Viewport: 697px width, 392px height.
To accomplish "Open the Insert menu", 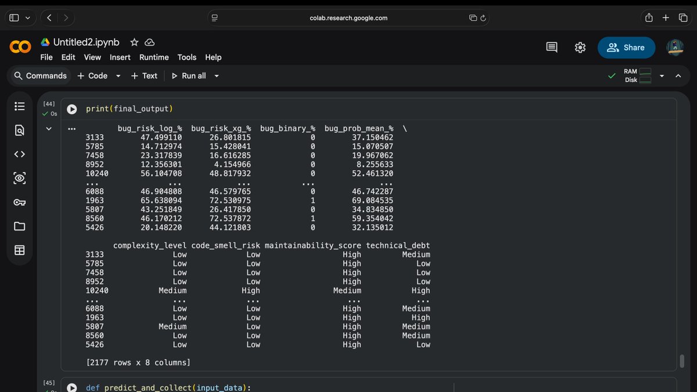I will point(120,57).
